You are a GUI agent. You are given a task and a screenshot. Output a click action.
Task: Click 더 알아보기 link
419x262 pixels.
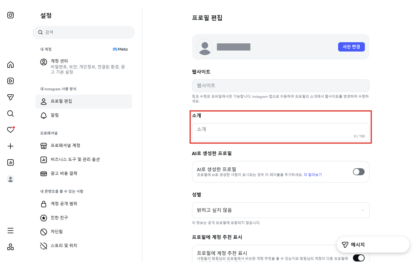313,175
